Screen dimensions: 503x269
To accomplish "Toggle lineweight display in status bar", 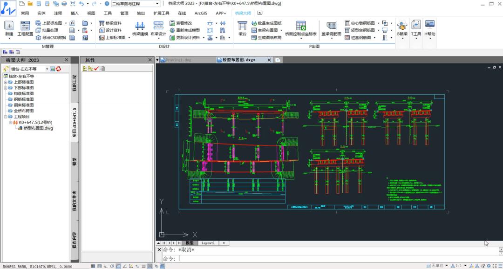I will tap(143, 266).
